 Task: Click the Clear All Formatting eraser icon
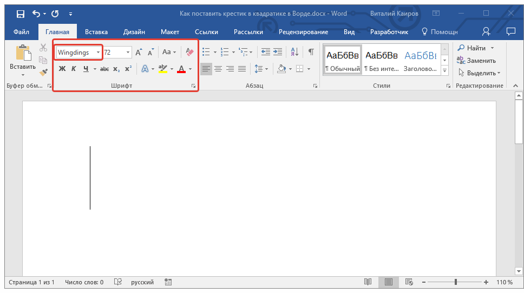(189, 52)
